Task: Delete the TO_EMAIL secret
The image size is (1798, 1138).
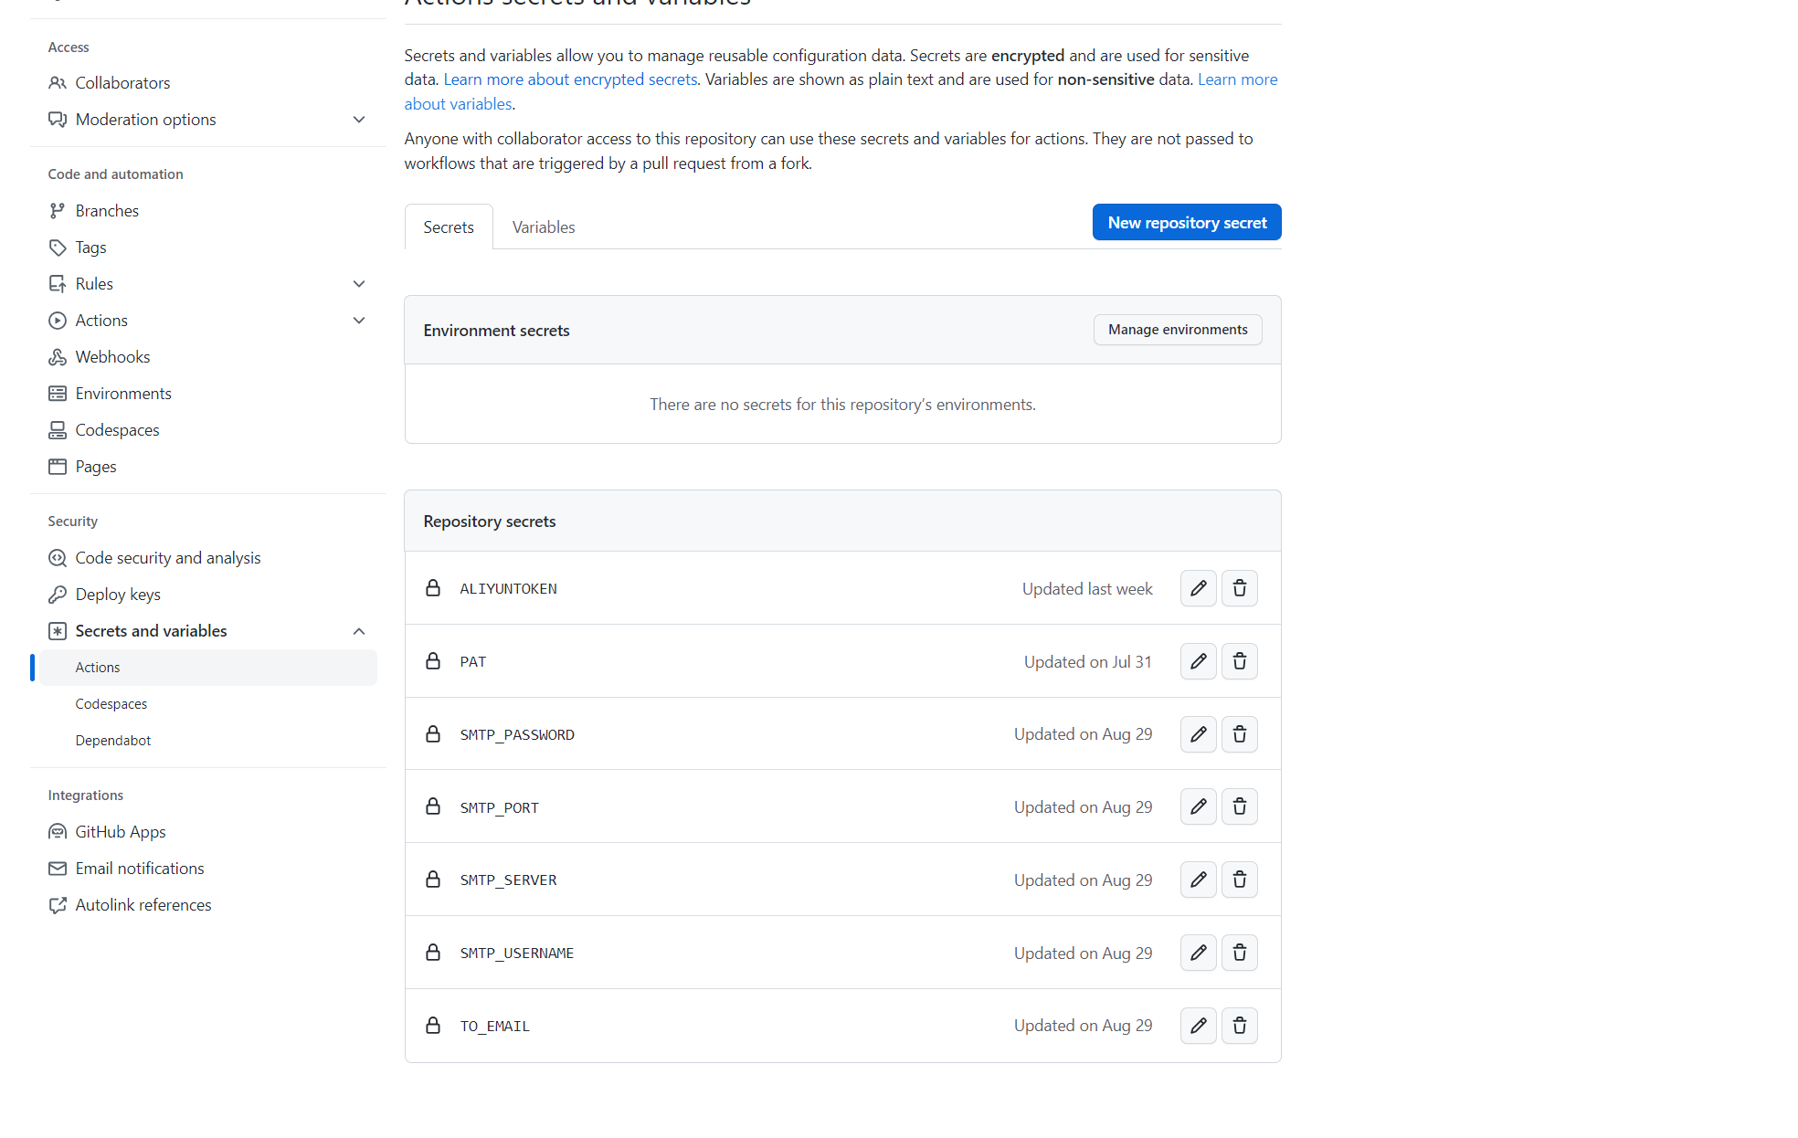Action: point(1239,1025)
